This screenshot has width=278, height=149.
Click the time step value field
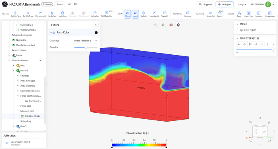click(268, 44)
